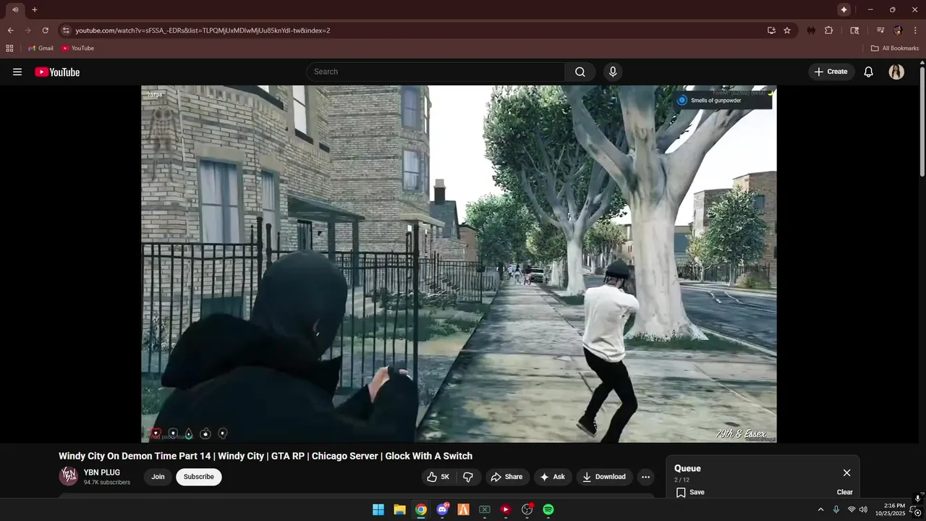The width and height of the screenshot is (926, 521).
Task: Show hidden system tray icons
Action: point(820,509)
